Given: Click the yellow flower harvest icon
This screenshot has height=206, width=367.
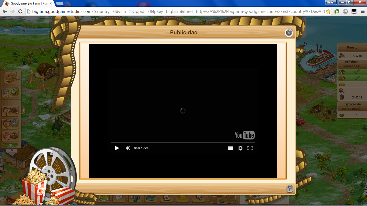Looking at the screenshot, I should point(342,84).
